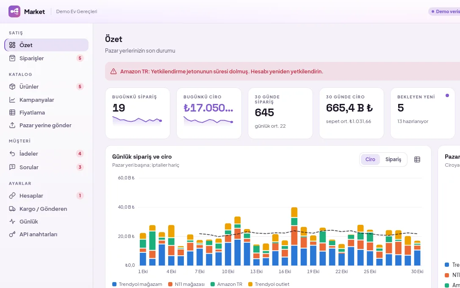Viewport: 460px width, 288px height.
Task: Click the Sorular question bubble icon
Action: 12,167
